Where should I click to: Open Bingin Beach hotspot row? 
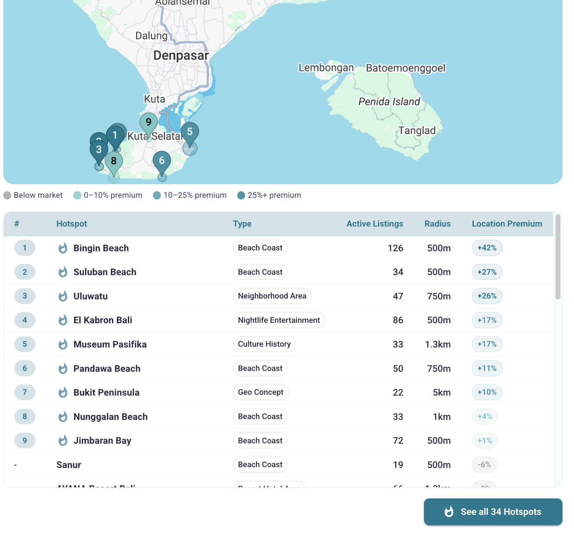(278, 248)
